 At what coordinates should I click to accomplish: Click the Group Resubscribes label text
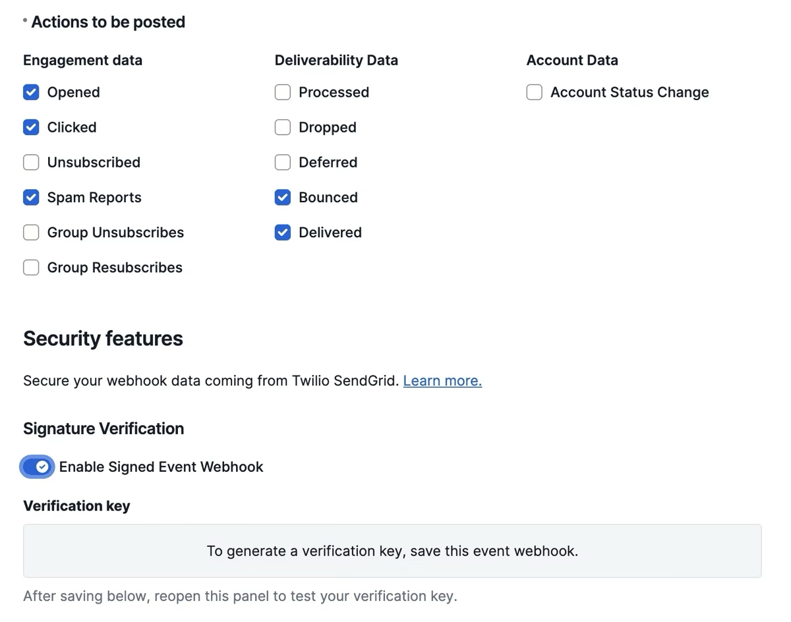pos(115,268)
